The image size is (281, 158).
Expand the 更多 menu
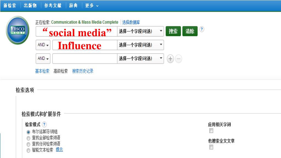pos(92,6)
